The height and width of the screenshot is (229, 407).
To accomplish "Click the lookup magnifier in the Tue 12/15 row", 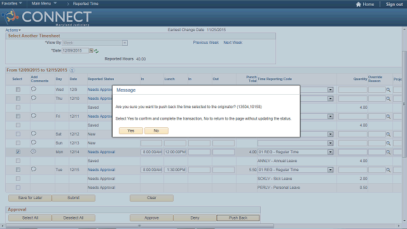I will (x=388, y=170).
